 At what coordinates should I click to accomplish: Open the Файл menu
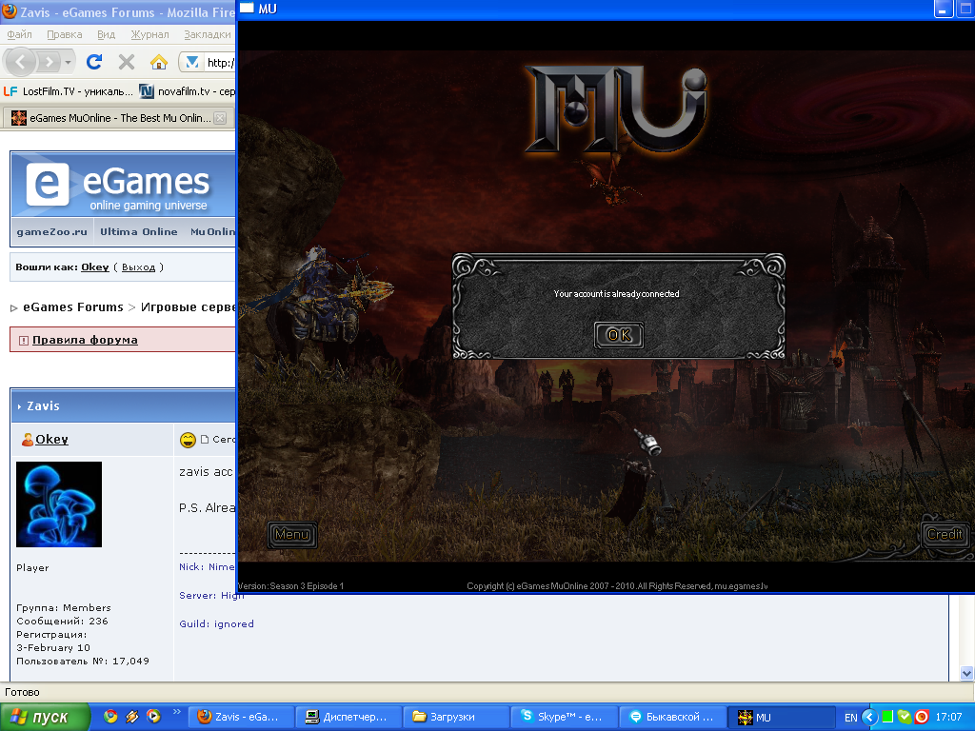19,34
